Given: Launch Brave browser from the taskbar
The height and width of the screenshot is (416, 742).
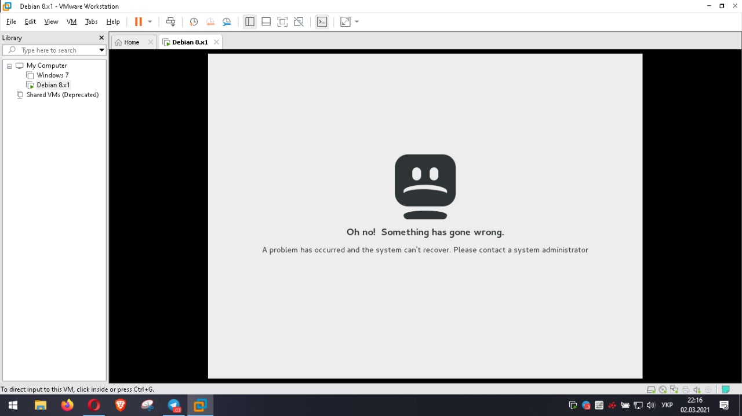Looking at the screenshot, I should 121,406.
